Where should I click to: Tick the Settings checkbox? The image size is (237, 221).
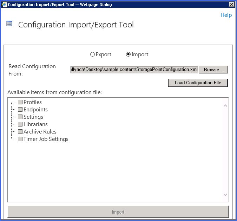20,117
